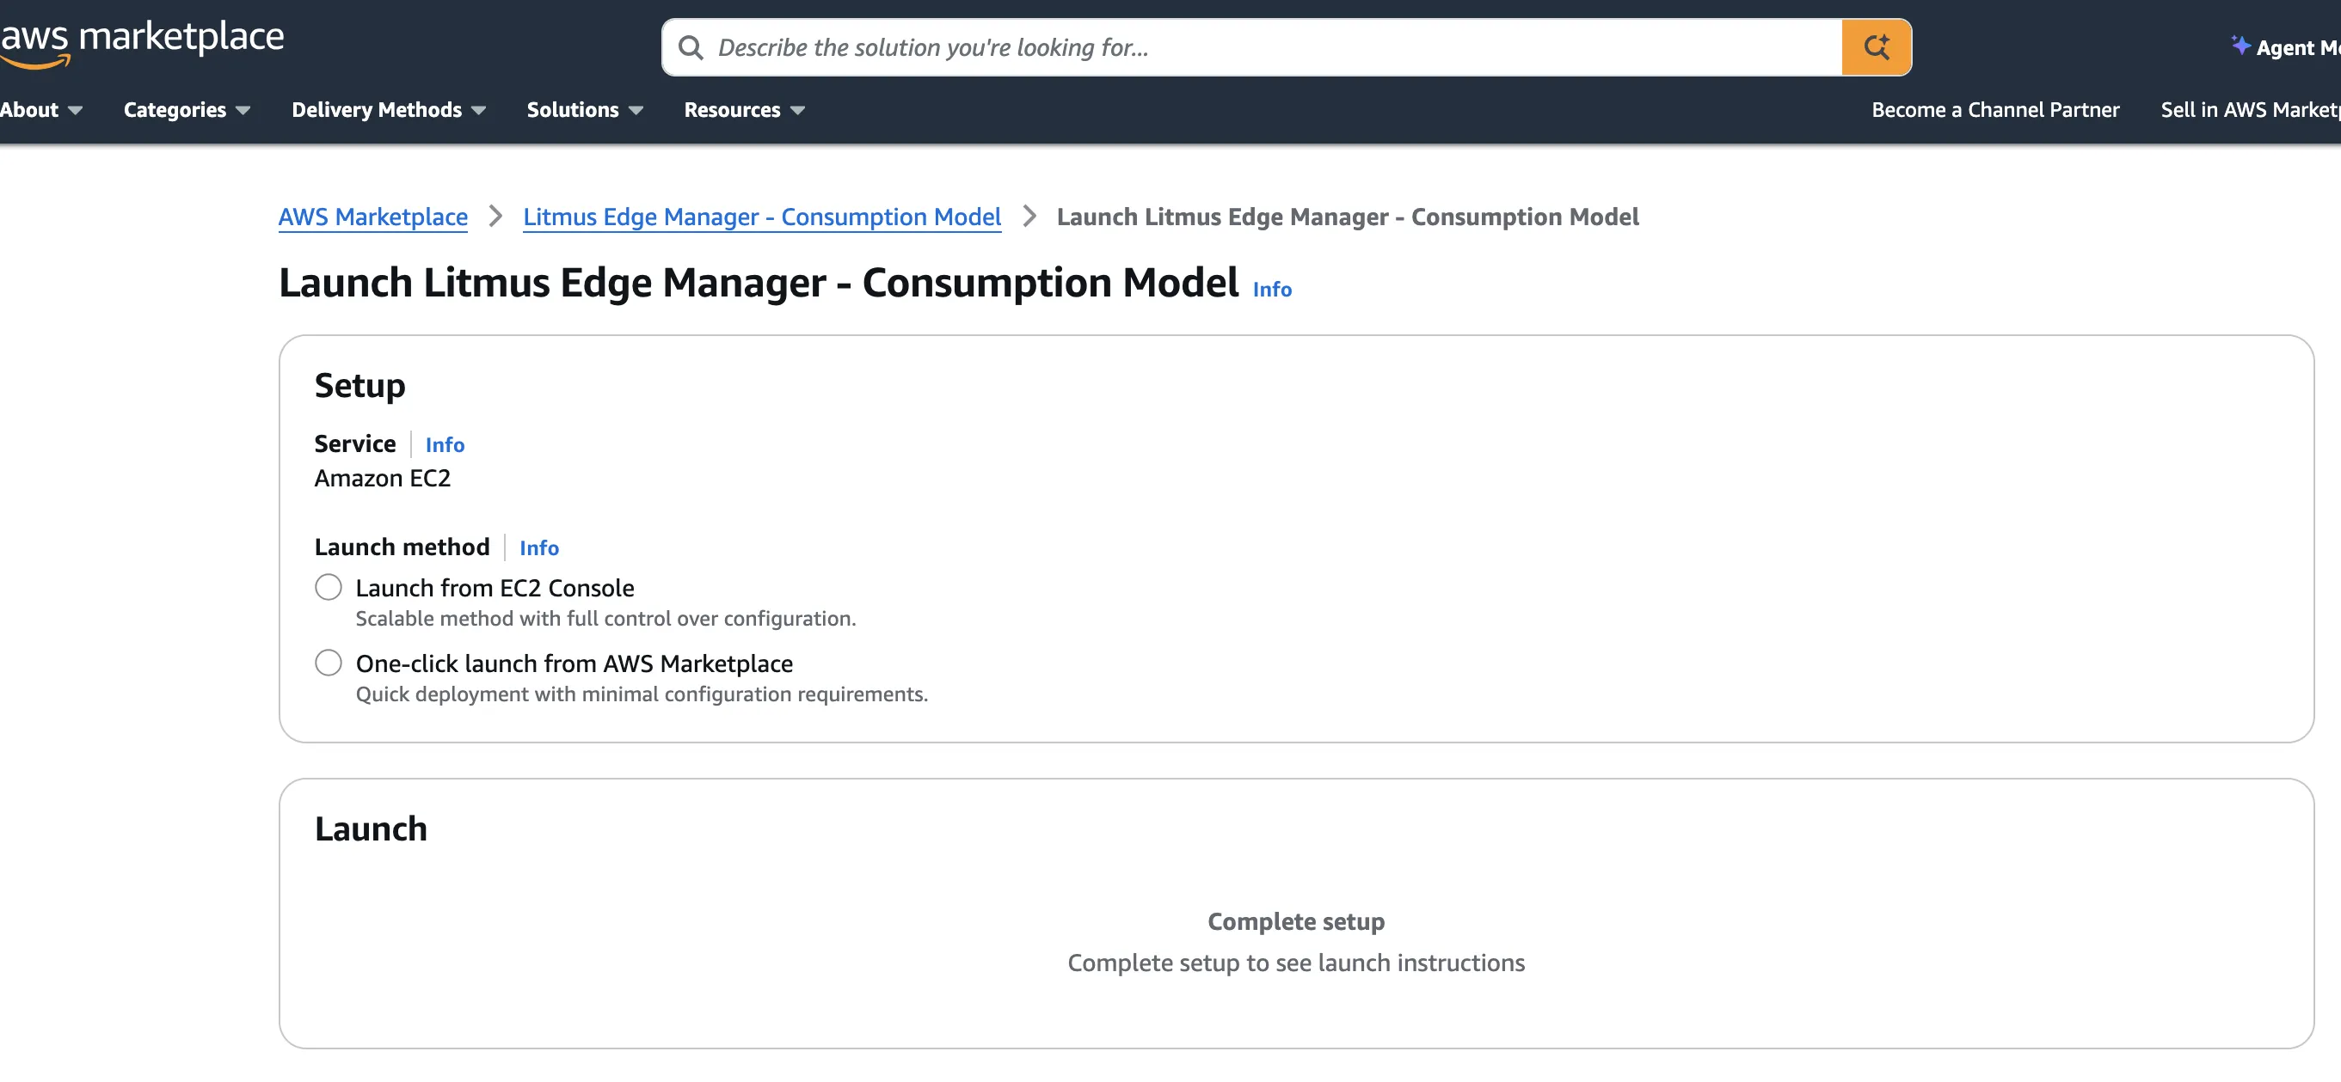Expand the Resources dropdown menu
The image size is (2341, 1082).
point(744,109)
